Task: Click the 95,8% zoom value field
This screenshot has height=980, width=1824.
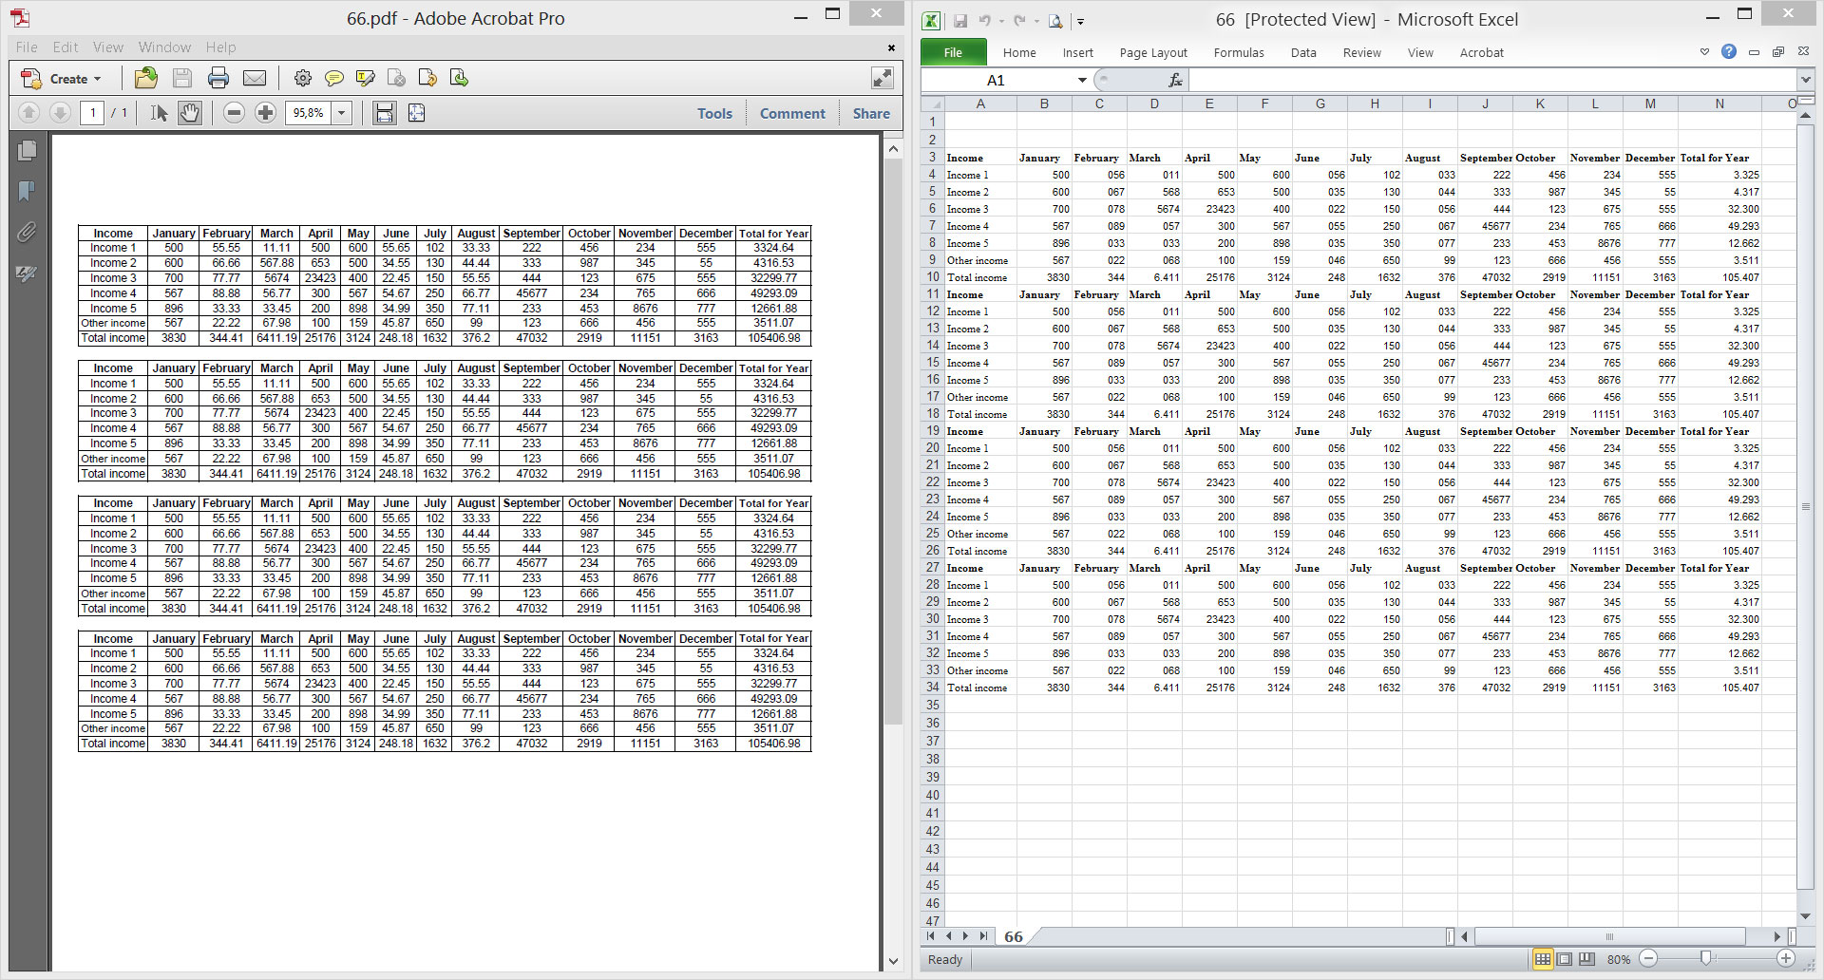Action: pyautogui.click(x=308, y=113)
